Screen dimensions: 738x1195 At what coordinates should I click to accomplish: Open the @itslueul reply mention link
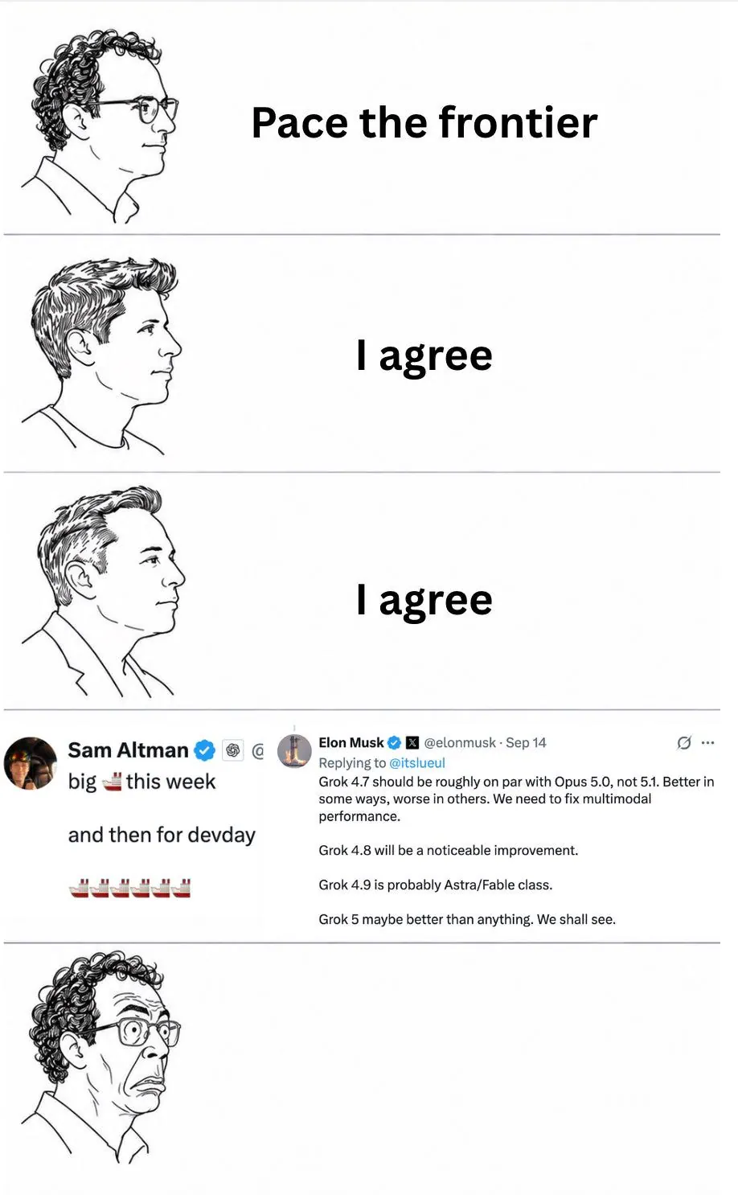pos(416,762)
